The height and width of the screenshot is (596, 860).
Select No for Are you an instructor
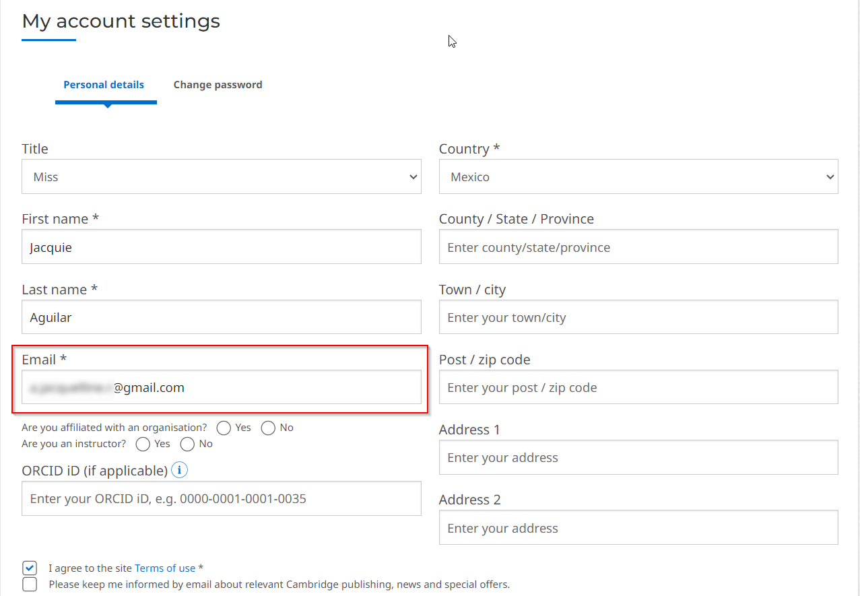pyautogui.click(x=188, y=444)
